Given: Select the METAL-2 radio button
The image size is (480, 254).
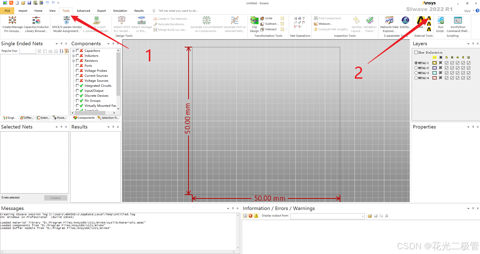Looking at the screenshot, I should 416,68.
